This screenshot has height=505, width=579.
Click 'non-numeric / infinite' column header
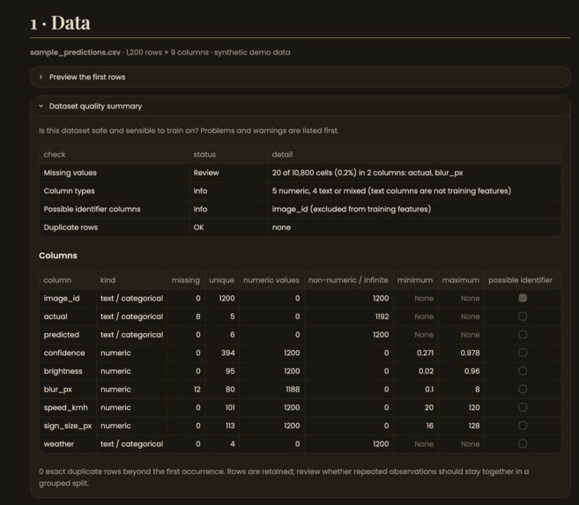tap(348, 280)
